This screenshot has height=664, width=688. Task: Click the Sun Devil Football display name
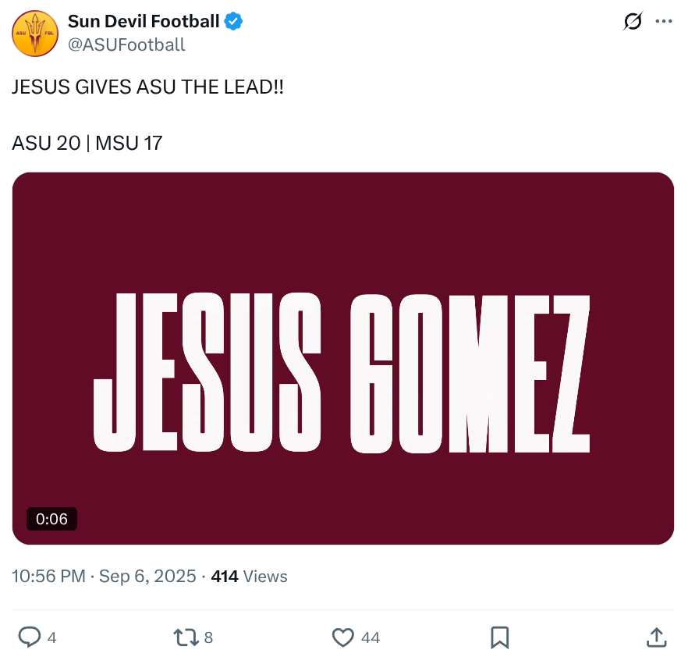click(144, 22)
